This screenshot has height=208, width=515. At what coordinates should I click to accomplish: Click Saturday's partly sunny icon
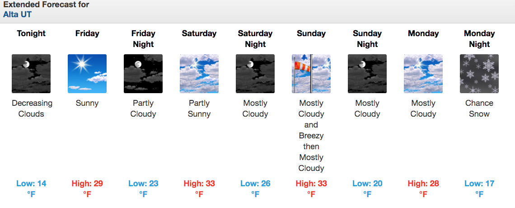[x=199, y=74]
